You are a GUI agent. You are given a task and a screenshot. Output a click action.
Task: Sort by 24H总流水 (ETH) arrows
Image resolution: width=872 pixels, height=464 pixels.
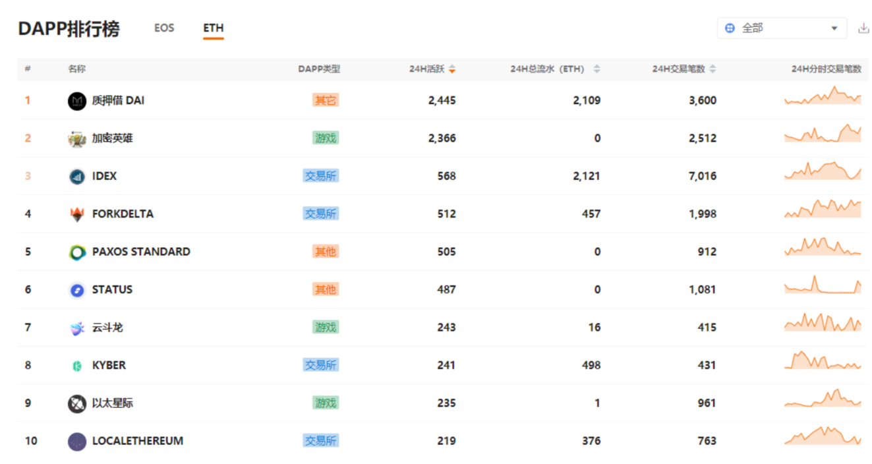(596, 69)
